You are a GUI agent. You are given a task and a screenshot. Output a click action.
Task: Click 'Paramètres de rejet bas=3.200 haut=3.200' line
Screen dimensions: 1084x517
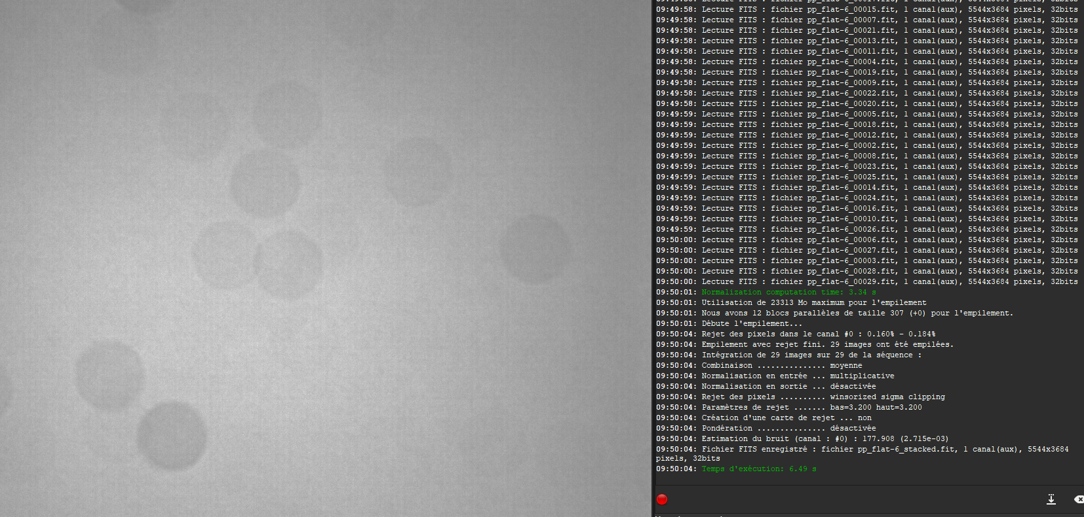(789, 407)
